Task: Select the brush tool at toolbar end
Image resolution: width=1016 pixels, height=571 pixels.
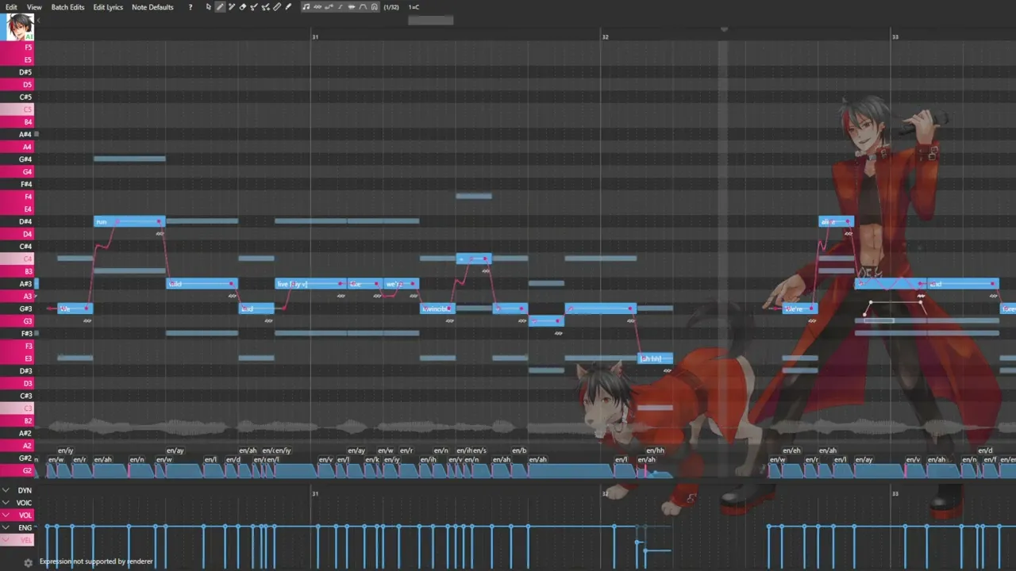Action: click(288, 7)
